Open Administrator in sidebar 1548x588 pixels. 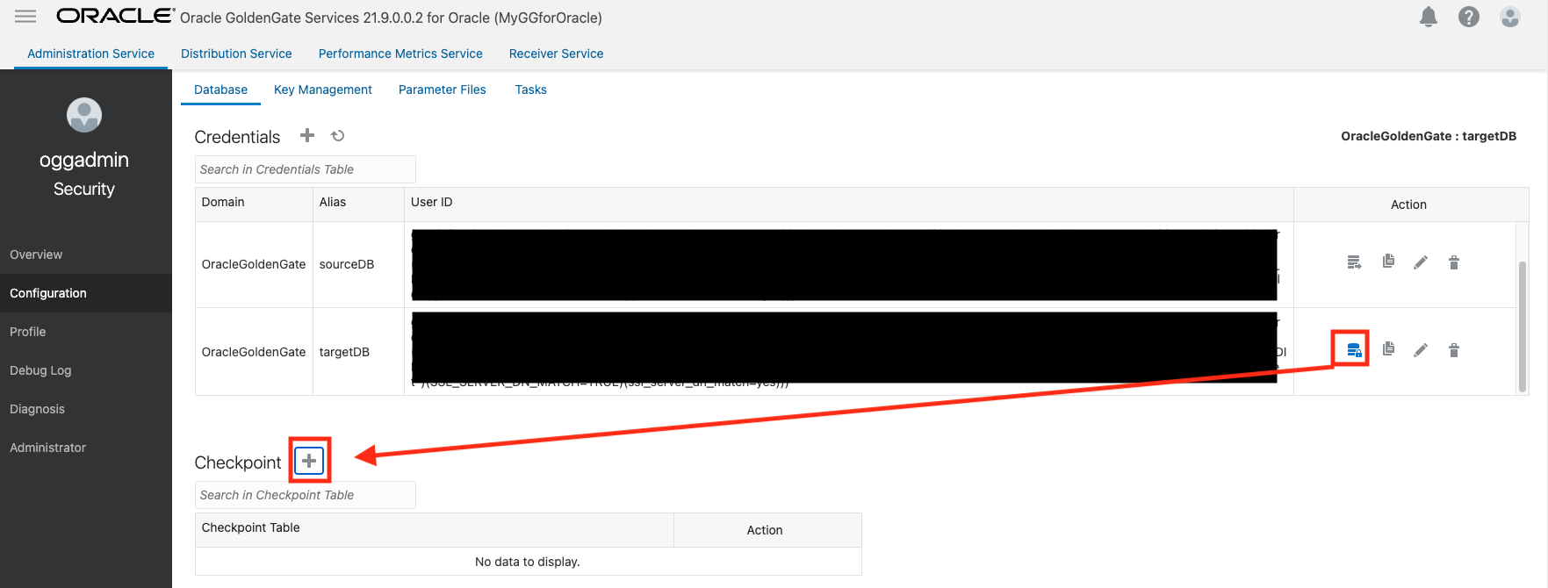[x=86, y=448]
